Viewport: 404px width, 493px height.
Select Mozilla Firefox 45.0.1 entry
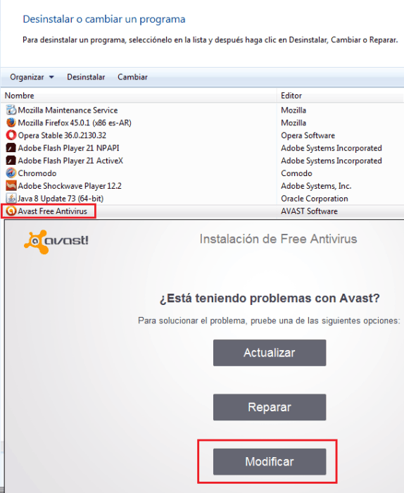pos(202,123)
